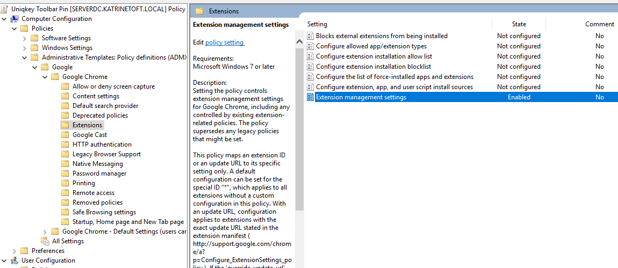Select HTTP authentication folder
Image resolution: width=618 pixels, height=268 pixels.
point(102,144)
